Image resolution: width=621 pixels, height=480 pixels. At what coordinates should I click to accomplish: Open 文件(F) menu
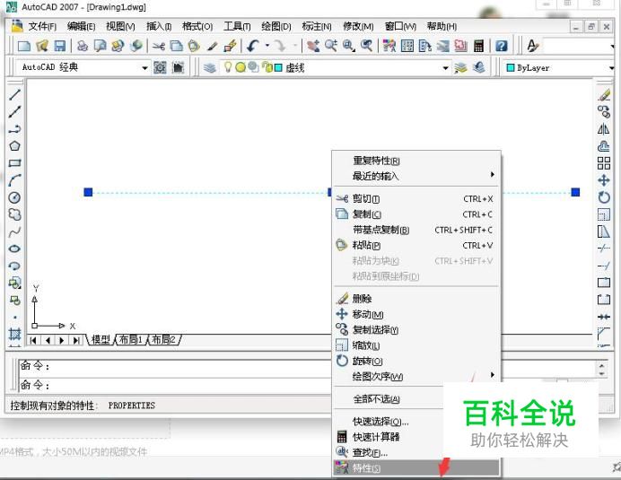[x=42, y=27]
